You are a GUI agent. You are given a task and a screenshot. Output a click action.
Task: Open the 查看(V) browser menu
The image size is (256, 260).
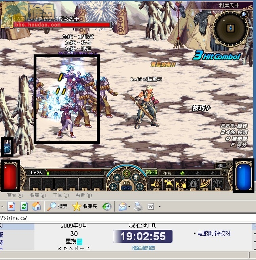(15, 195)
